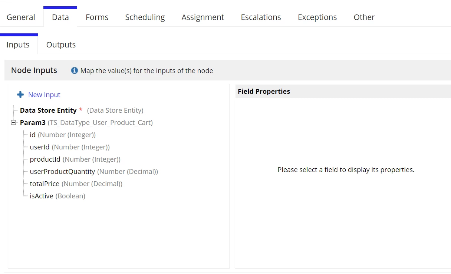
Task: Open the General tab
Action: click(x=21, y=17)
